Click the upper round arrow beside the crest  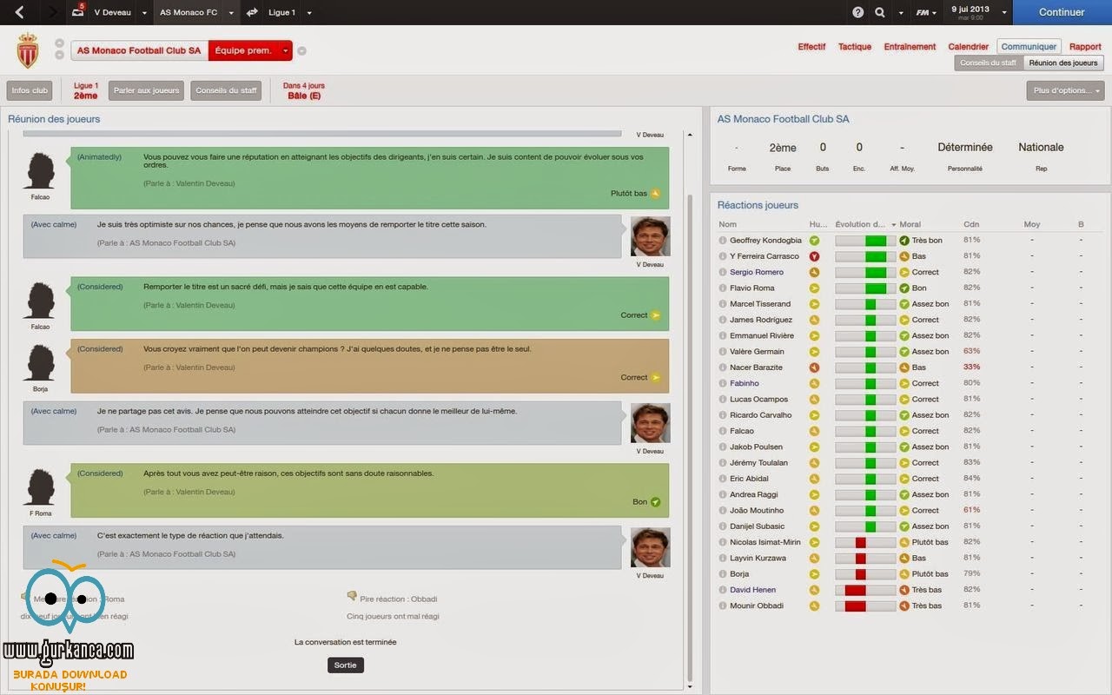tap(59, 43)
